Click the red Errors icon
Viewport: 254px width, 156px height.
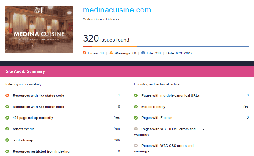click(x=84, y=53)
